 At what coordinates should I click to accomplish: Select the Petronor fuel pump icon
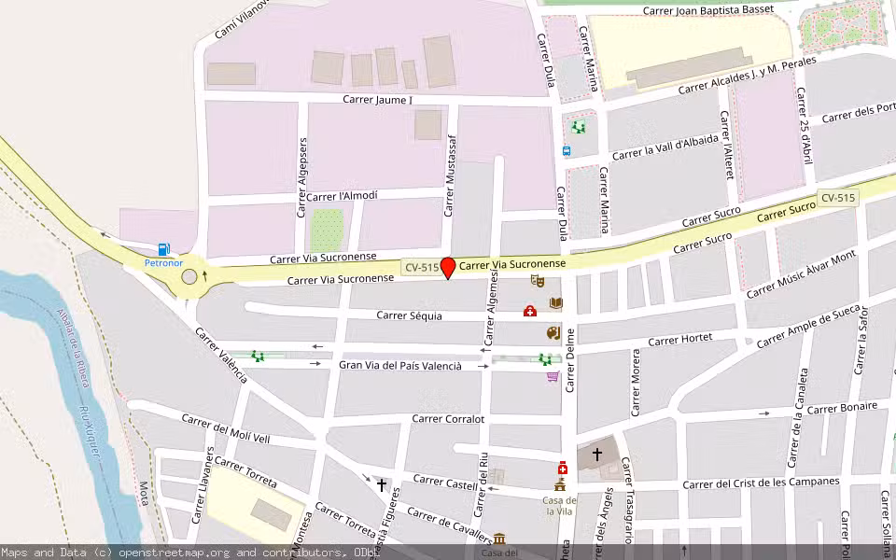point(164,249)
